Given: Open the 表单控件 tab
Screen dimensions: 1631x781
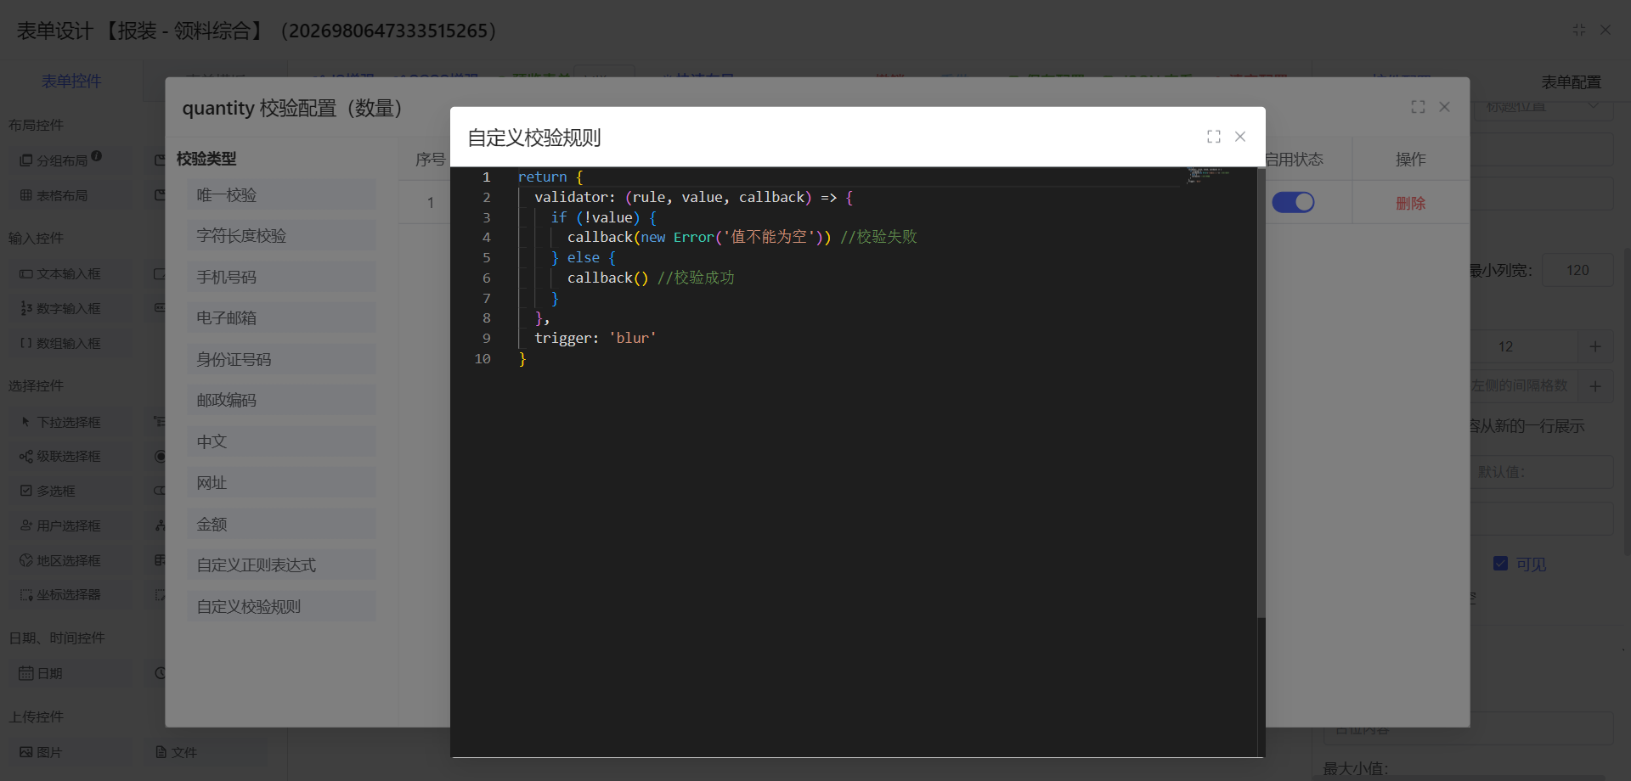Looking at the screenshot, I should (x=71, y=81).
